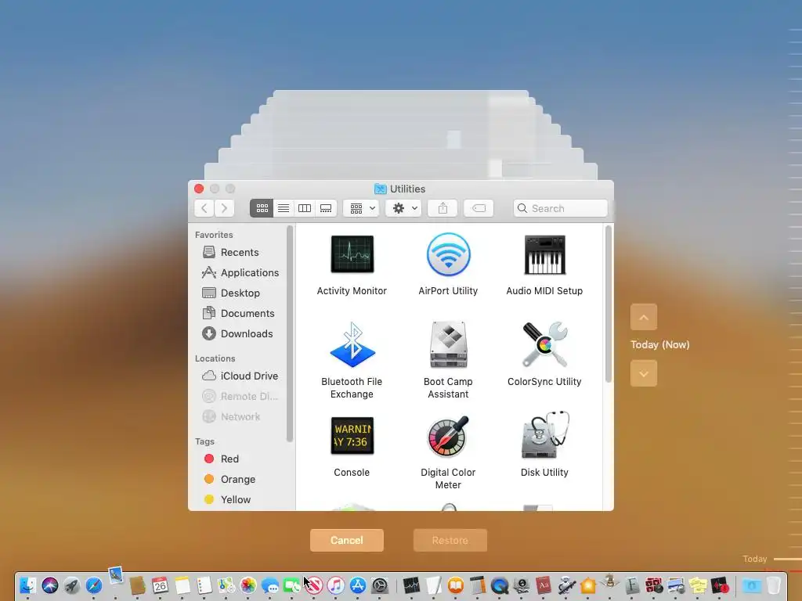The height and width of the screenshot is (601, 802).
Task: Open Activity Monitor in Utilities folder
Action: click(x=352, y=254)
